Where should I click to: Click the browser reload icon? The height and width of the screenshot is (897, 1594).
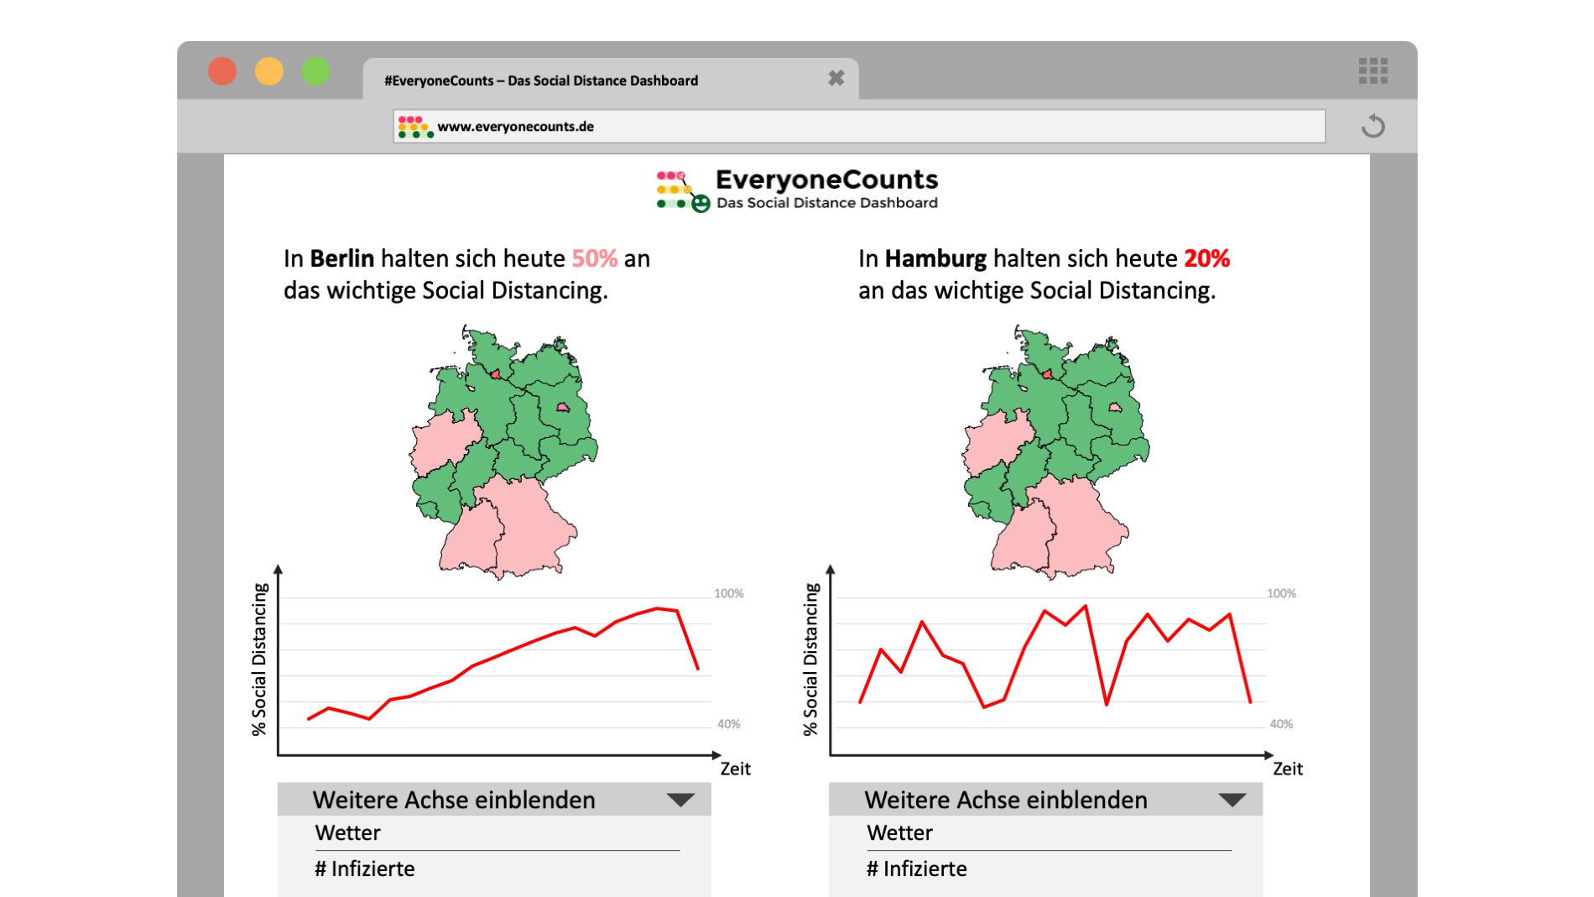1373,127
